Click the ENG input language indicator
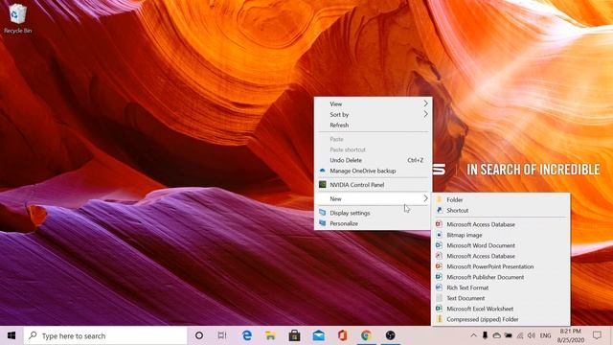This screenshot has width=613, height=345. (545, 335)
